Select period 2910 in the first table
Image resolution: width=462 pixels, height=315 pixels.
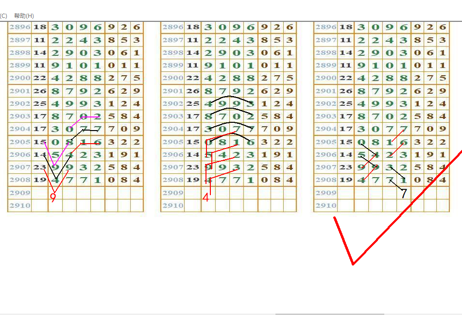[20, 205]
